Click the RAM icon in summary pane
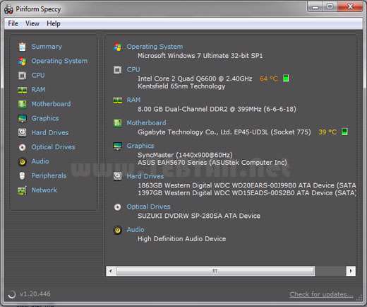The width and height of the screenshot is (367, 307). (x=118, y=100)
